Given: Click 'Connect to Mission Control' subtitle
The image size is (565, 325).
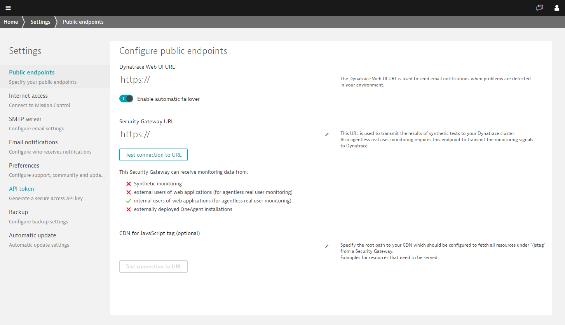Looking at the screenshot, I should (x=40, y=105).
